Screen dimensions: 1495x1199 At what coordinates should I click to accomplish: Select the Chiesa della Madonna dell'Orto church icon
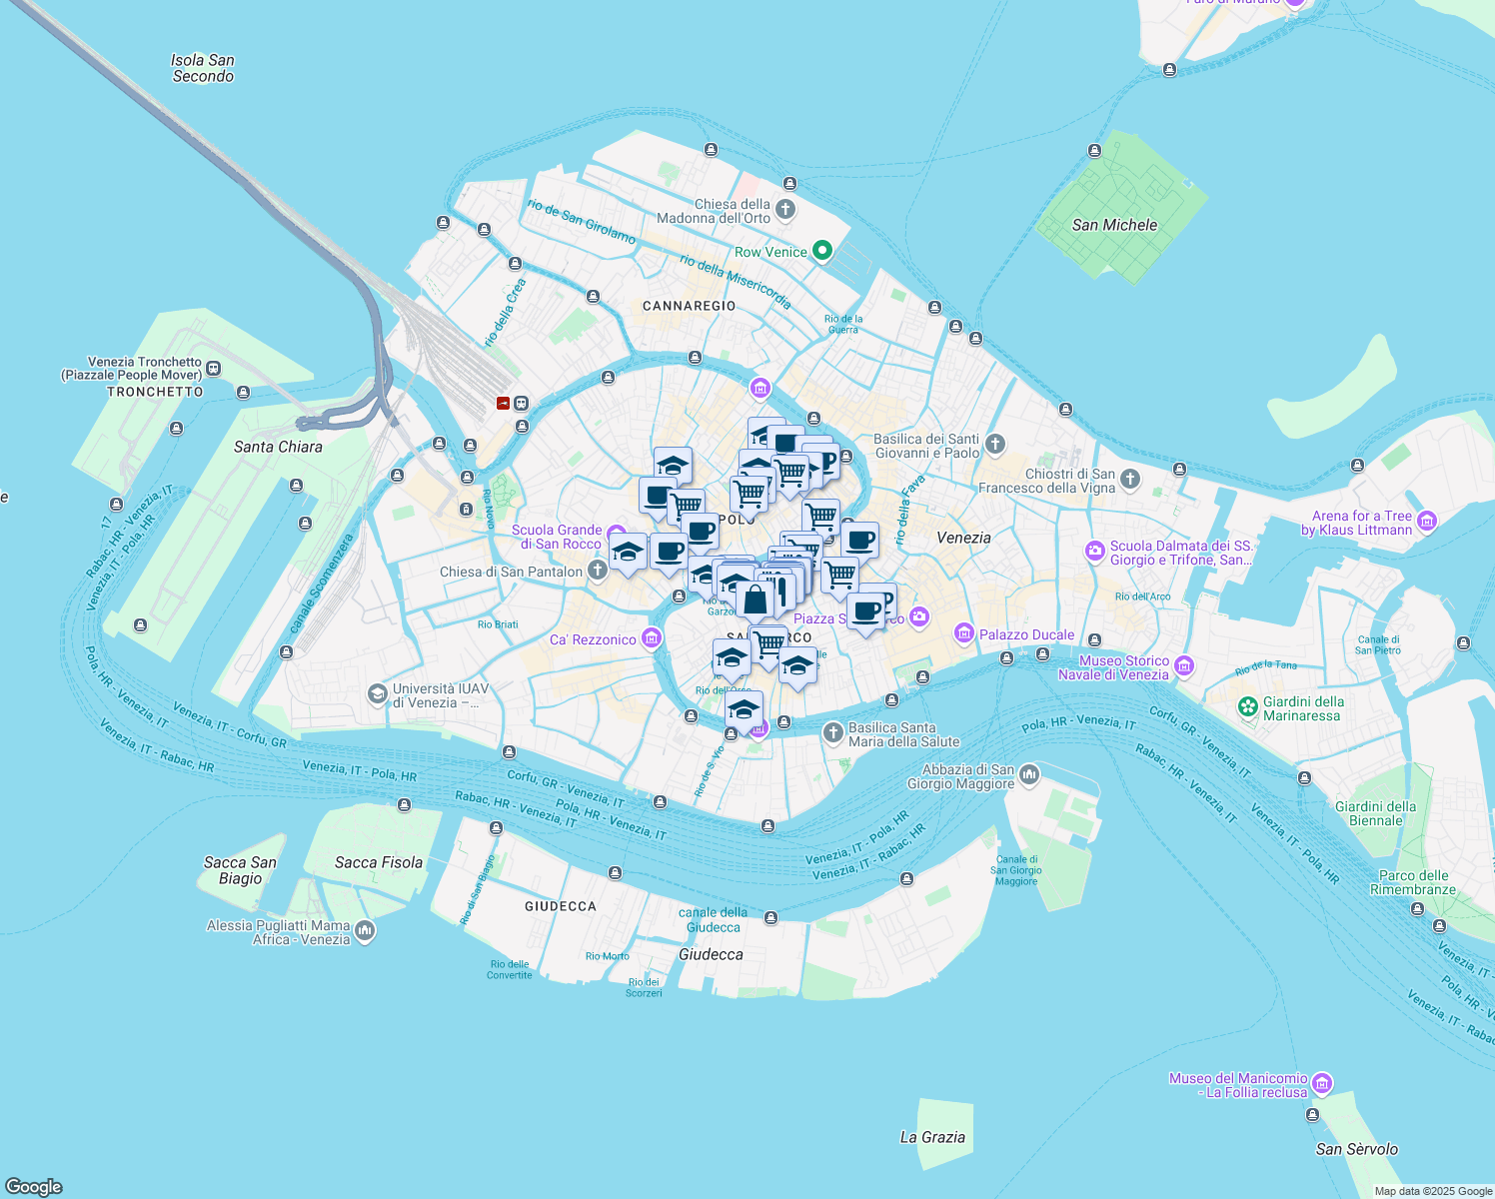click(785, 209)
